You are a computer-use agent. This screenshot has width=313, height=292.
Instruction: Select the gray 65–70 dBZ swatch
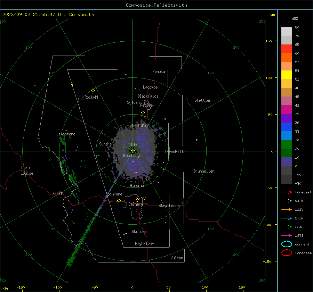[287, 40]
